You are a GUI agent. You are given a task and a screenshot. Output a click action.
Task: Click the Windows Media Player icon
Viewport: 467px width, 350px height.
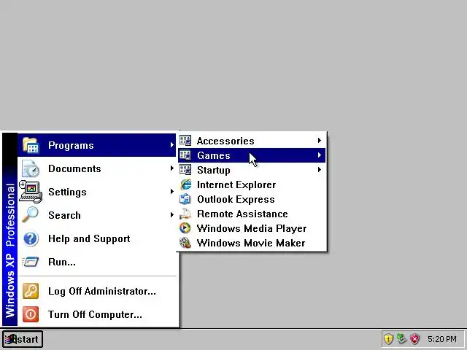point(185,228)
